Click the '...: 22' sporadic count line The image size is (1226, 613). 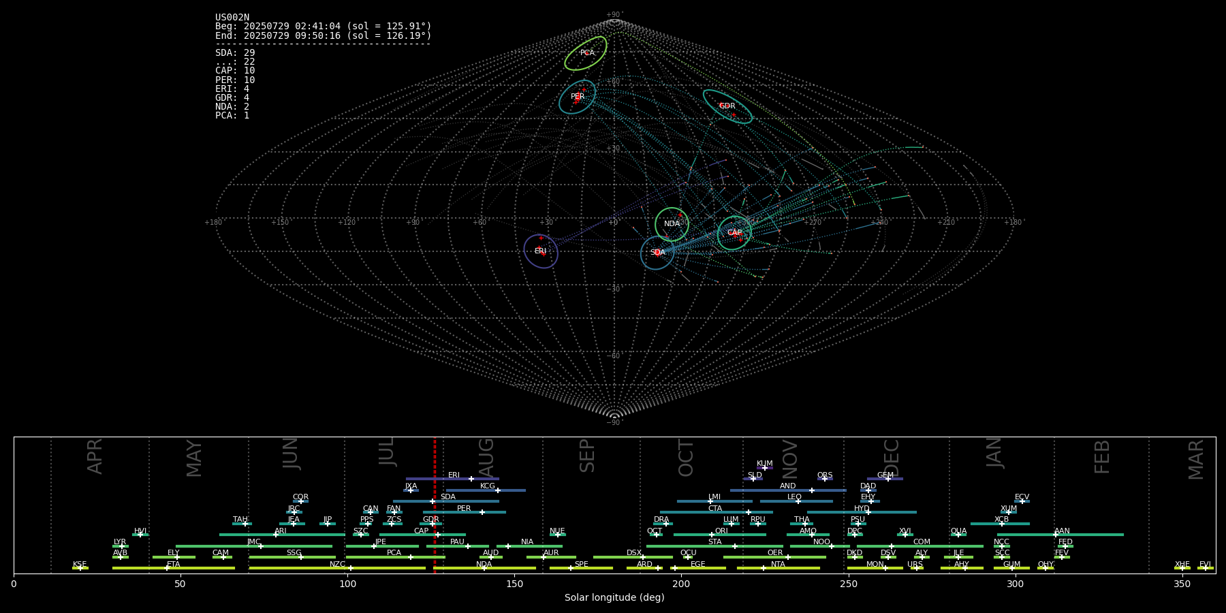(235, 62)
